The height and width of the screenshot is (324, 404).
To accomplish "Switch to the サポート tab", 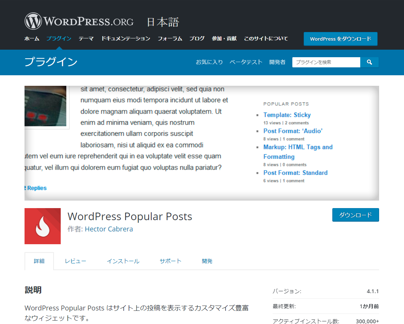I will click(171, 261).
